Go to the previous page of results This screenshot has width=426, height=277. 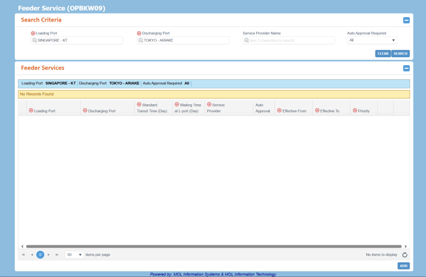(32, 255)
